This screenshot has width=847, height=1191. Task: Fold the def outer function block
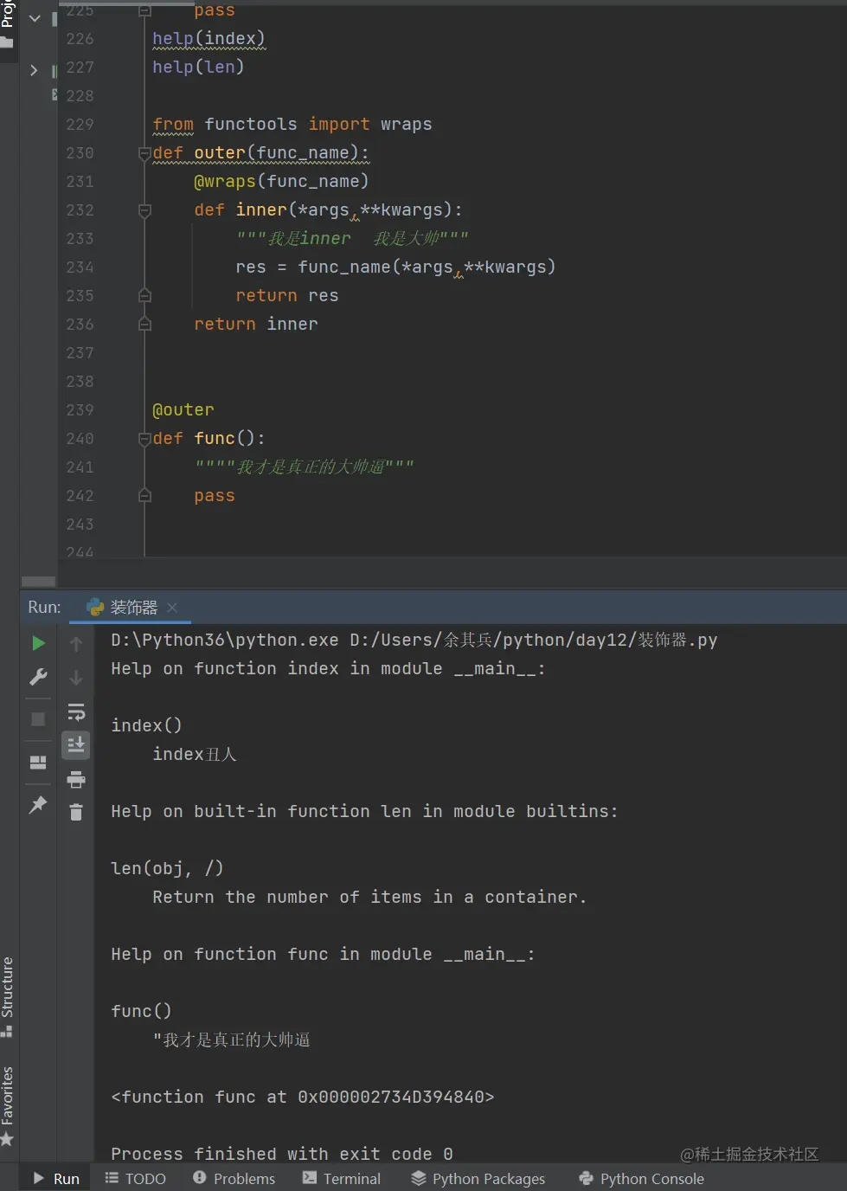[x=144, y=153]
